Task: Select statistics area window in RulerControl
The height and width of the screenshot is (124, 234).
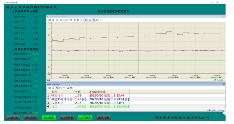Action: click(60, 88)
